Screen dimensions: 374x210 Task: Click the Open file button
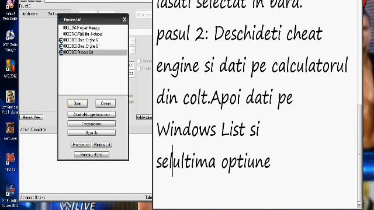91,133
